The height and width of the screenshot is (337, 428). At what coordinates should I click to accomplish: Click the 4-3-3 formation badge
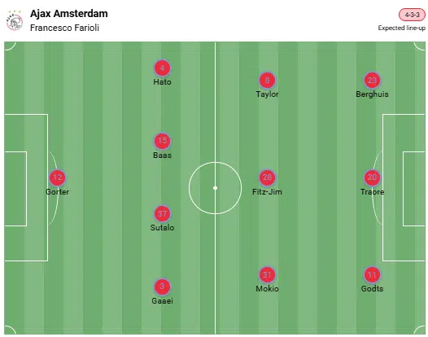[x=412, y=15]
